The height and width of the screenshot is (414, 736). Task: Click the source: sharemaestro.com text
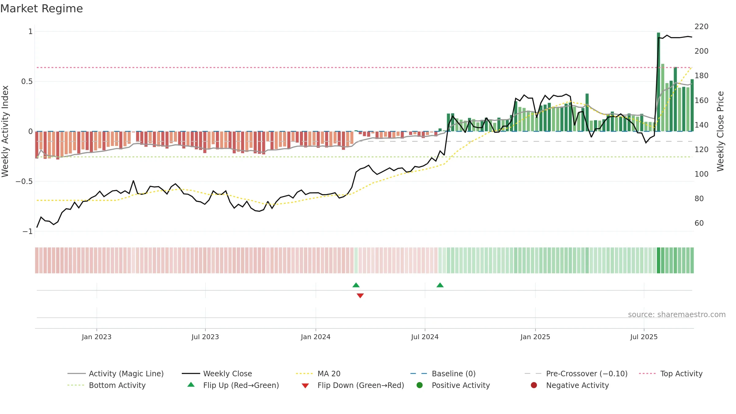(x=677, y=314)
